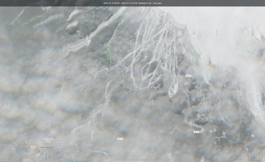Image resolution: width=265 pixels, height=162 pixels.
Task: Click the orange Mount Hood Highway label
Action: (47, 147)
